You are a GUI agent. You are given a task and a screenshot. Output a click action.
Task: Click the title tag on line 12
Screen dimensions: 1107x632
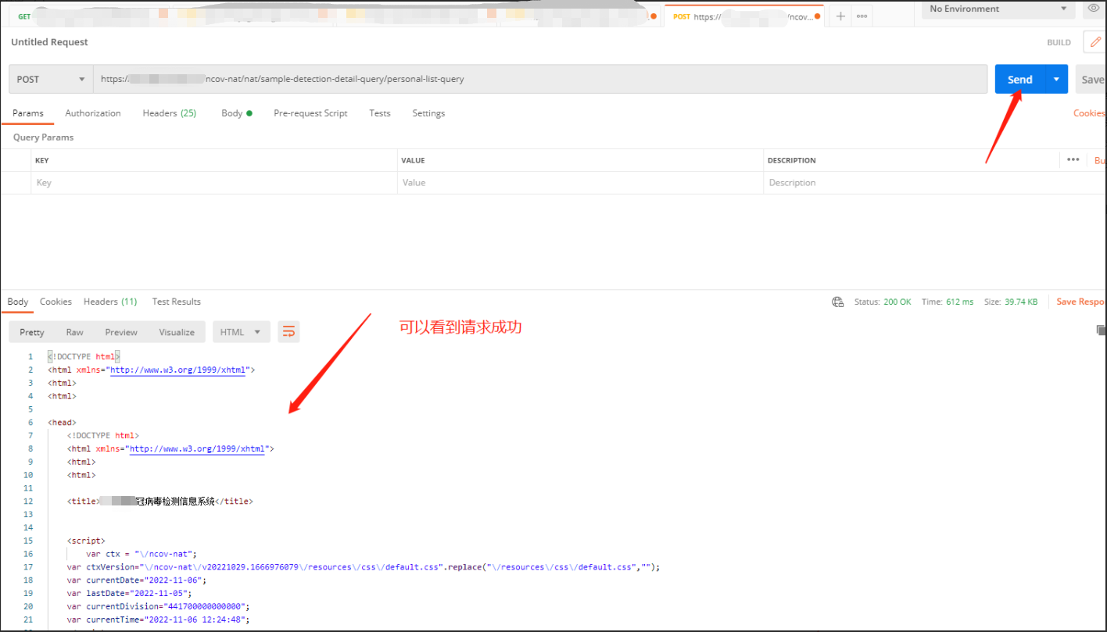click(x=160, y=502)
